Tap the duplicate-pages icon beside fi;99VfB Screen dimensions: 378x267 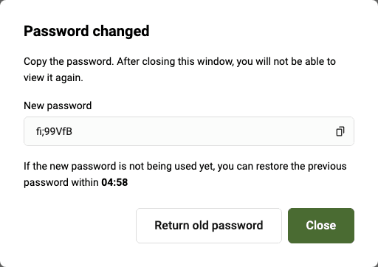340,131
